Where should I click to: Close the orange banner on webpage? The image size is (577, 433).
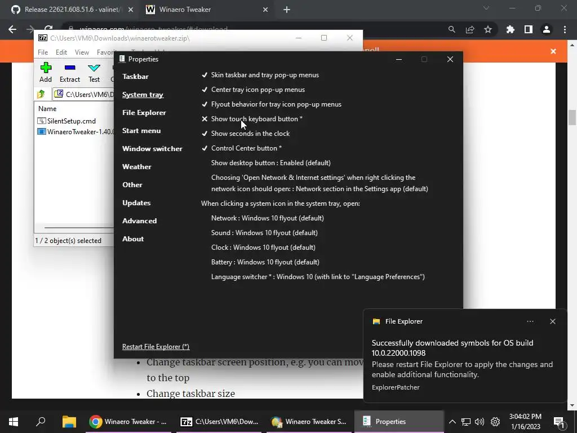(553, 51)
